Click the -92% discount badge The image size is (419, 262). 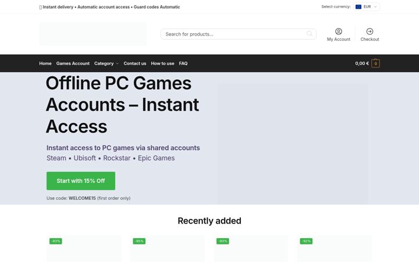(x=306, y=241)
